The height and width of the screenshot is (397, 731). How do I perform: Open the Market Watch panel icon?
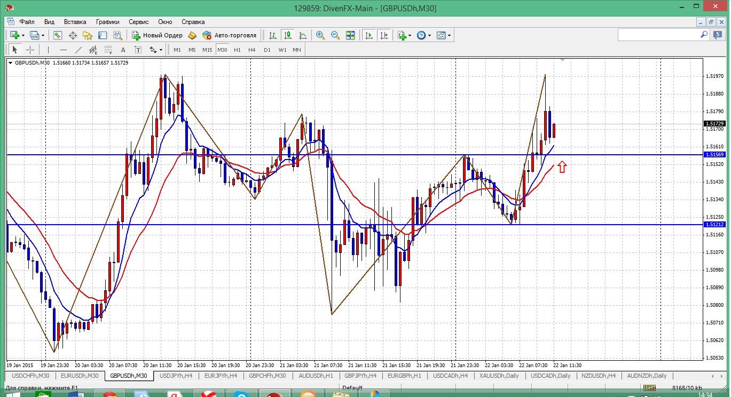58,35
